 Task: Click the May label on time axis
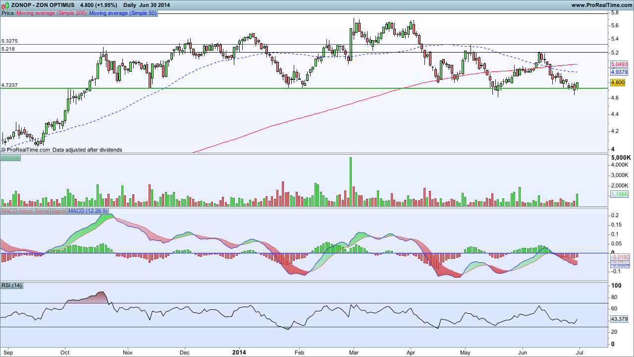point(466,353)
